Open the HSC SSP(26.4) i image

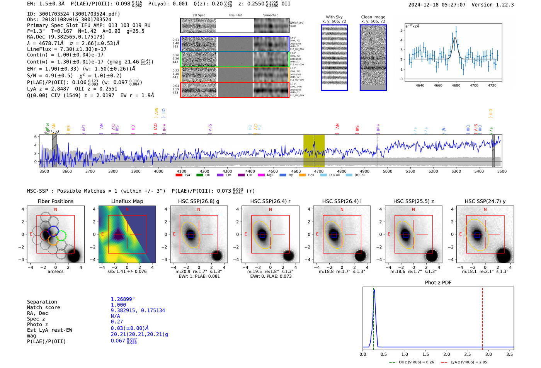pos(342,234)
